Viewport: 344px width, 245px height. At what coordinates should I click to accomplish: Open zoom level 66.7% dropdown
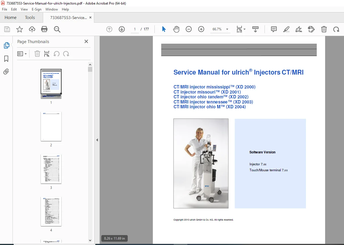point(221,29)
